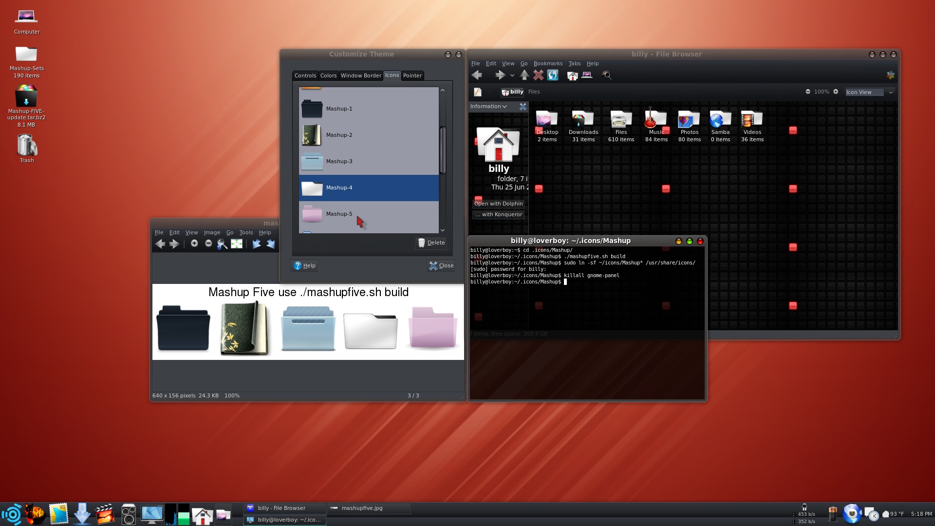Reload the current folder in File Browser
This screenshot has width=935, height=526.
[552, 75]
